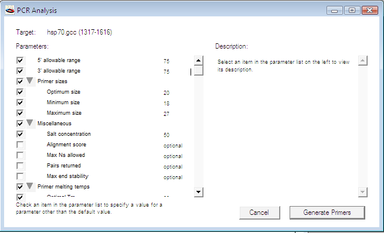The image size is (384, 233).
Task: Click the parameter list scroll up arrow
Action: pos(198,60)
